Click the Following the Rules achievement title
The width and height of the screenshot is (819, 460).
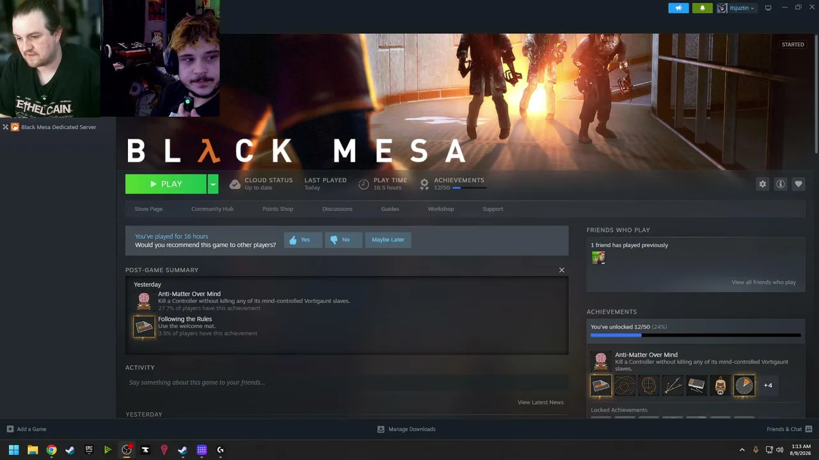(185, 319)
